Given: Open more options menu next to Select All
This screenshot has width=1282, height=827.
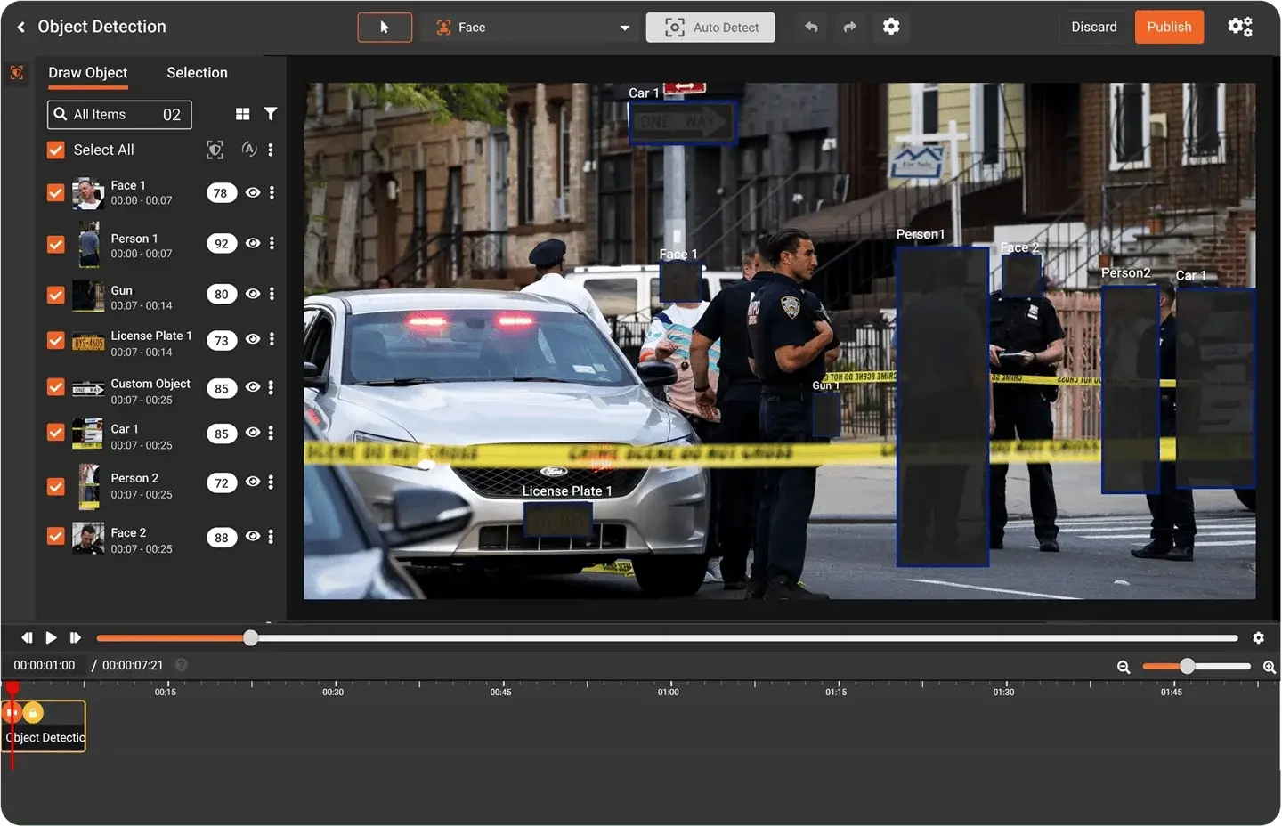Looking at the screenshot, I should coord(271,150).
